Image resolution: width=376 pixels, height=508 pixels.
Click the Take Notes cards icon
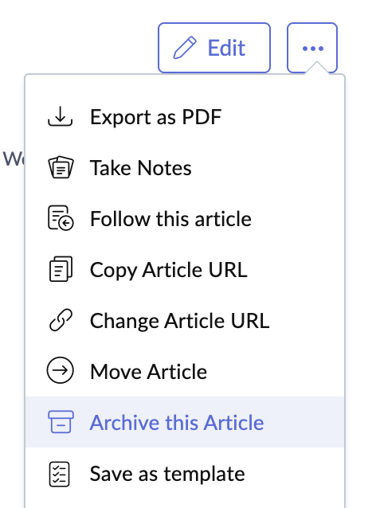pos(61,167)
